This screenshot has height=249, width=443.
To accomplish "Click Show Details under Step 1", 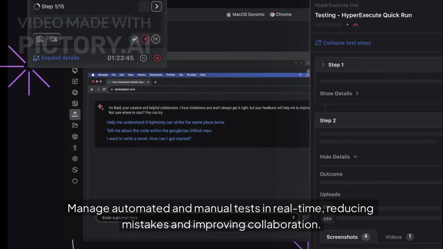I will tap(339, 93).
